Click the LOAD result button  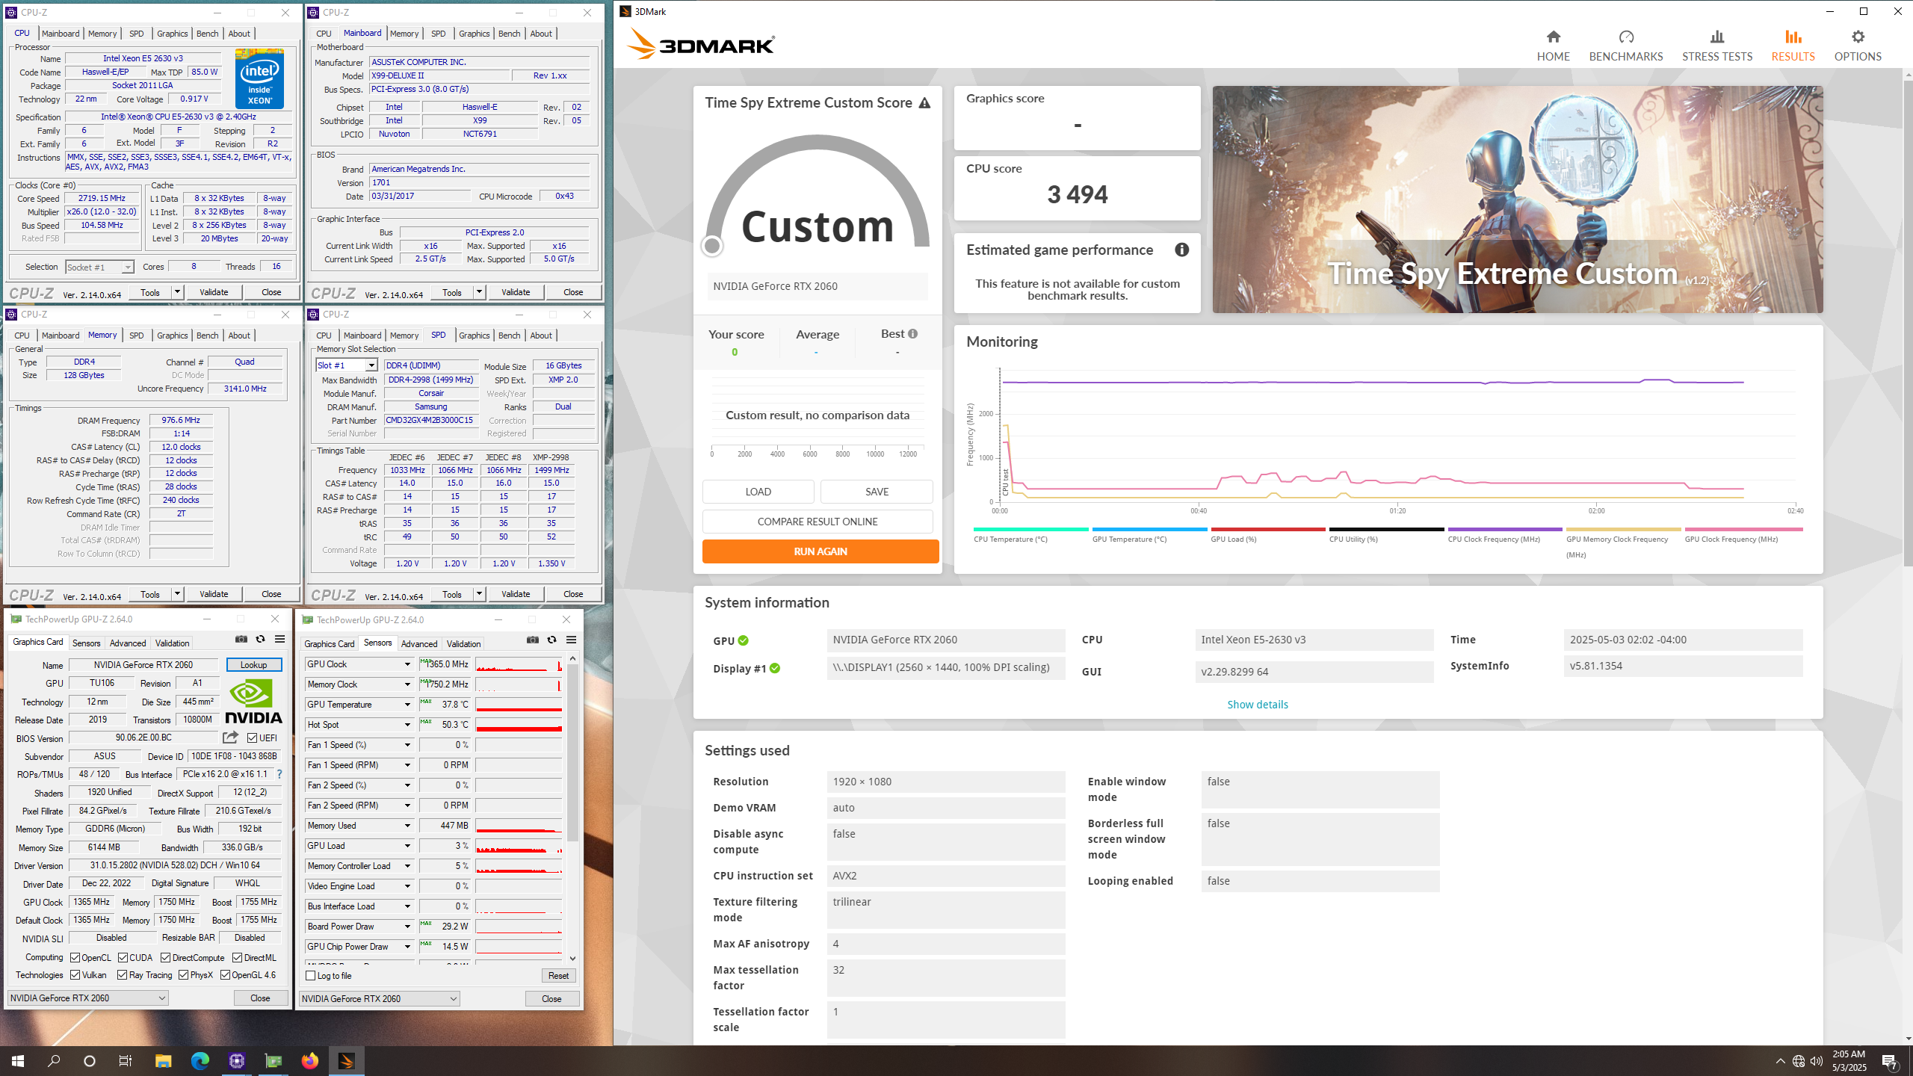[758, 492]
